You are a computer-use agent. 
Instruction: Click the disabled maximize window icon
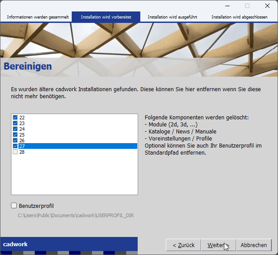pos(247,6)
